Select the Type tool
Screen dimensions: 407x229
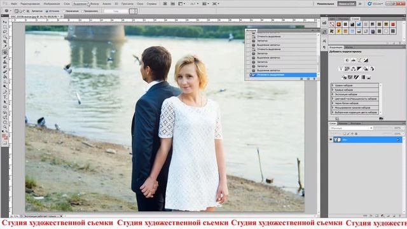[x=5, y=97]
